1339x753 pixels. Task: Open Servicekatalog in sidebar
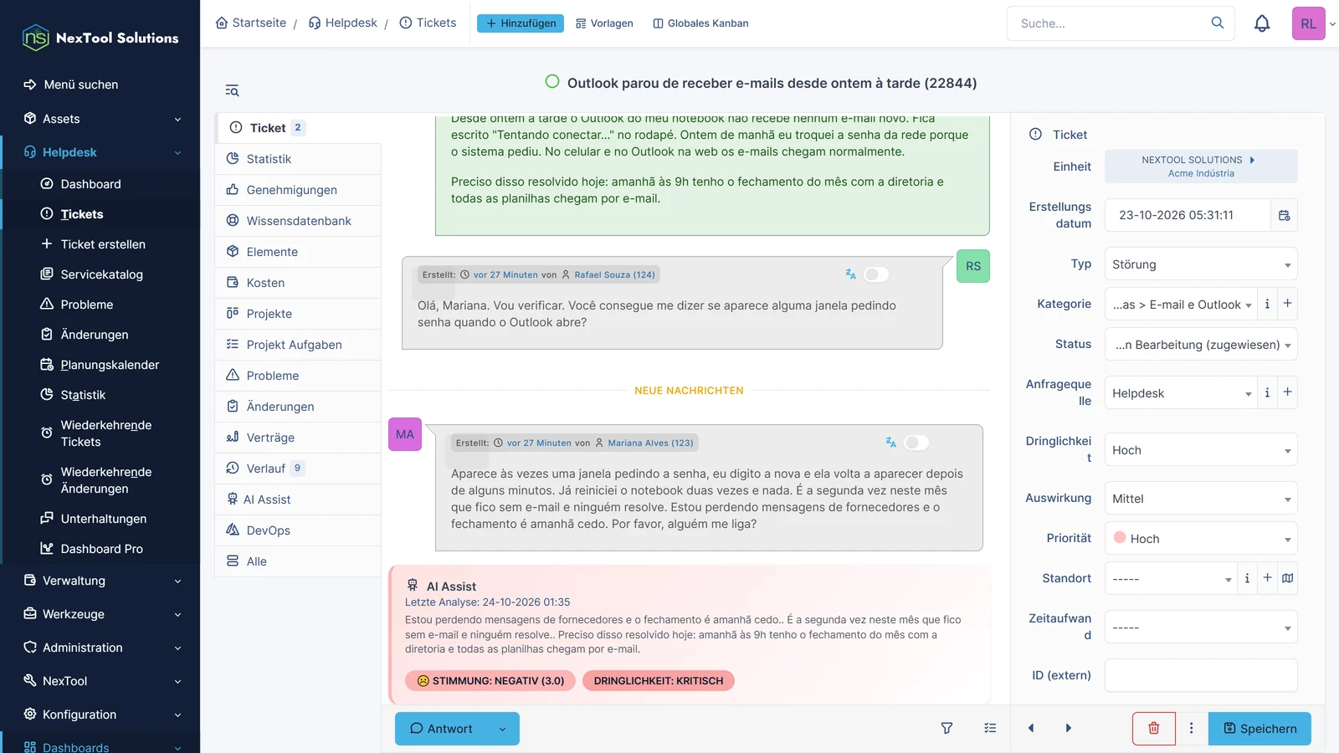coord(102,274)
